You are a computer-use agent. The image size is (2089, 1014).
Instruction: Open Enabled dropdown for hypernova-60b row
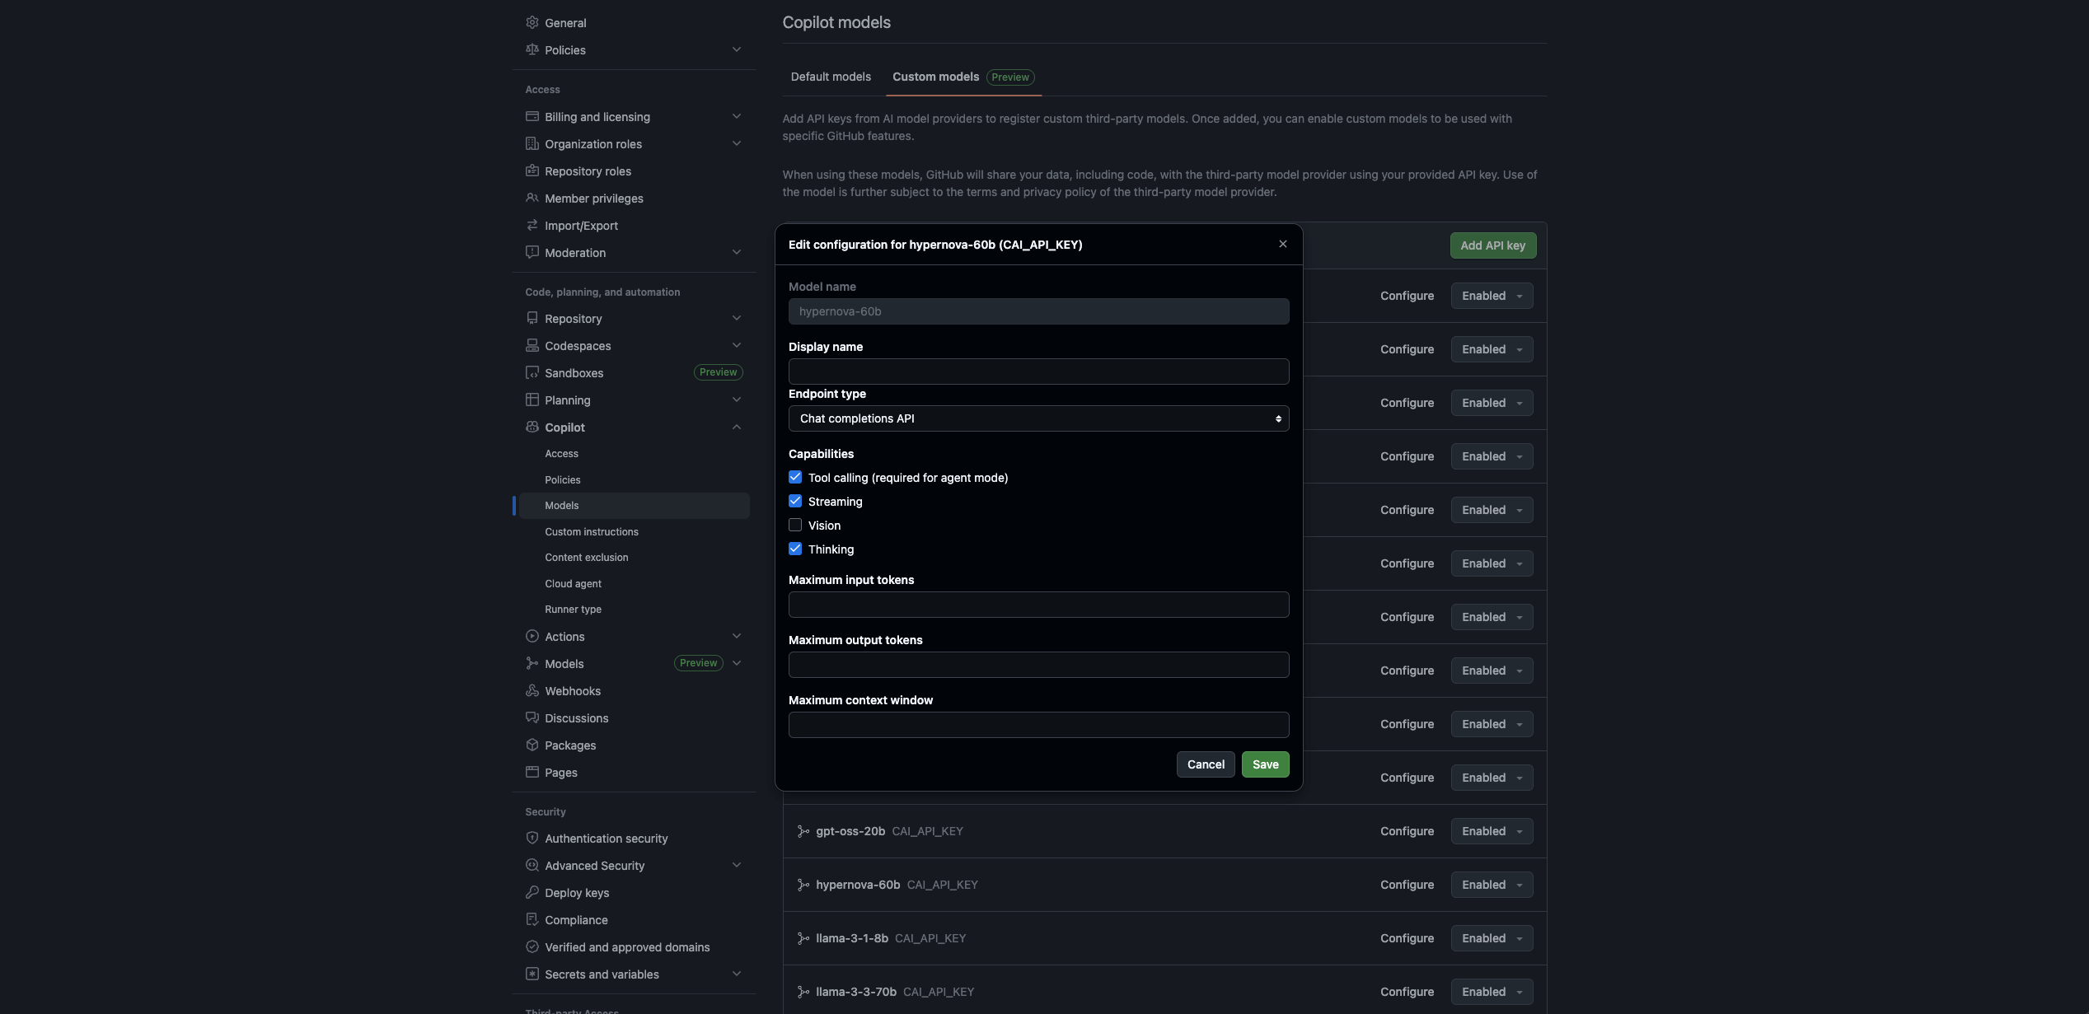[x=1492, y=885]
